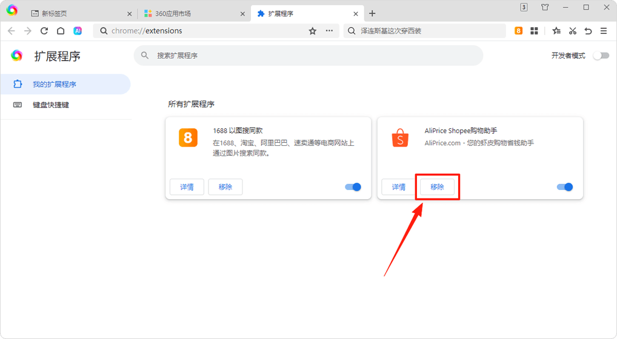617x339 pixels.
Task: Click the 搜索扩展程序 search field
Action: pyautogui.click(x=308, y=55)
